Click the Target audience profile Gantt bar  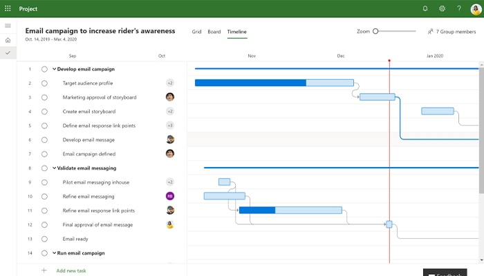point(274,83)
